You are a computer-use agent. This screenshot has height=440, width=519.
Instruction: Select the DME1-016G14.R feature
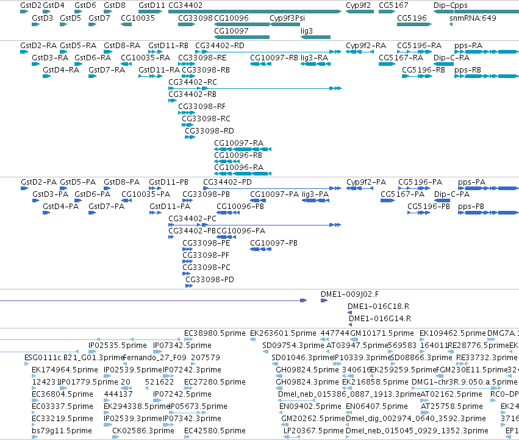point(380,319)
